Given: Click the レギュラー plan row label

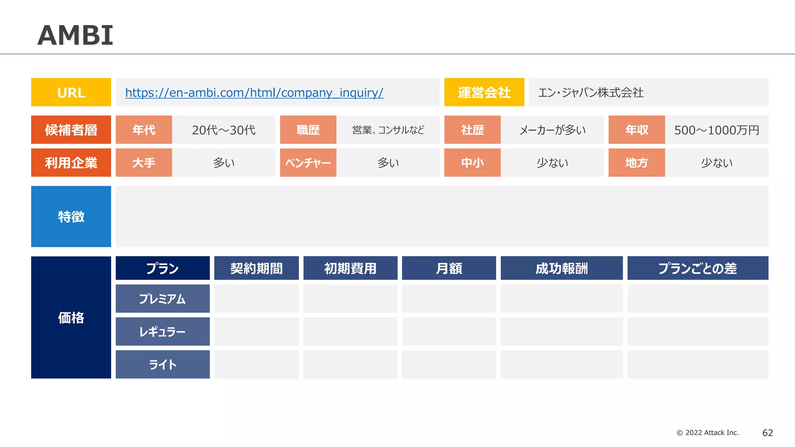Looking at the screenshot, I should coord(163,331).
